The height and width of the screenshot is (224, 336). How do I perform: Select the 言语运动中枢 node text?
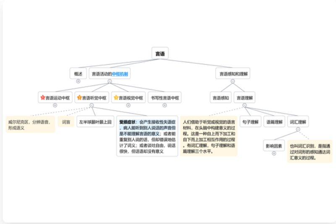tap(58, 98)
